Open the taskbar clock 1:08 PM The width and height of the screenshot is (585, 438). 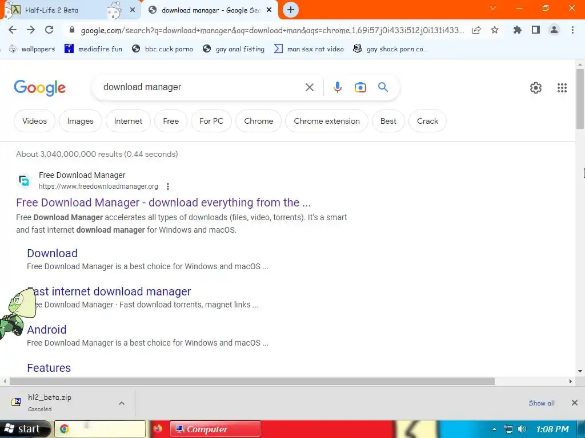[x=552, y=429]
